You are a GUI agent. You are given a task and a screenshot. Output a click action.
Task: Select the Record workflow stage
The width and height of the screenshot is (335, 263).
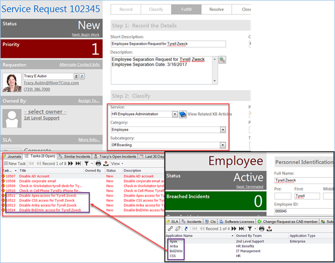tap(126, 10)
